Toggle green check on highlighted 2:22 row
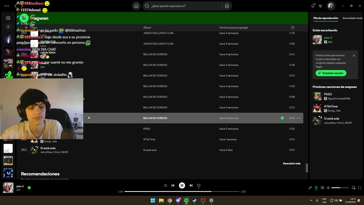Viewport: 364px width, 205px height. (282, 118)
